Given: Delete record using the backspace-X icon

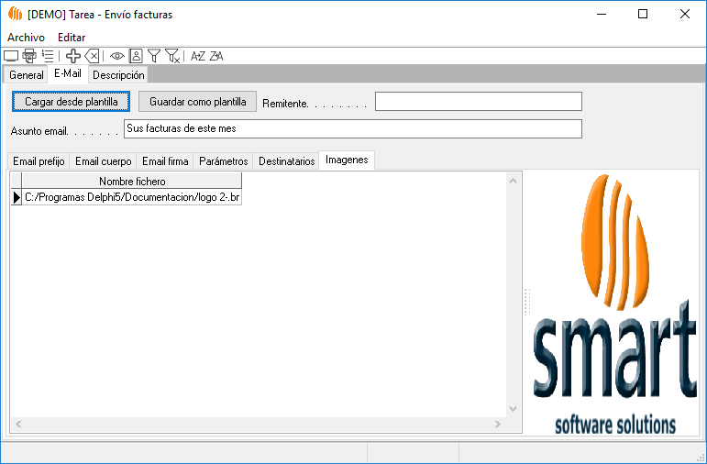Looking at the screenshot, I should coord(92,56).
